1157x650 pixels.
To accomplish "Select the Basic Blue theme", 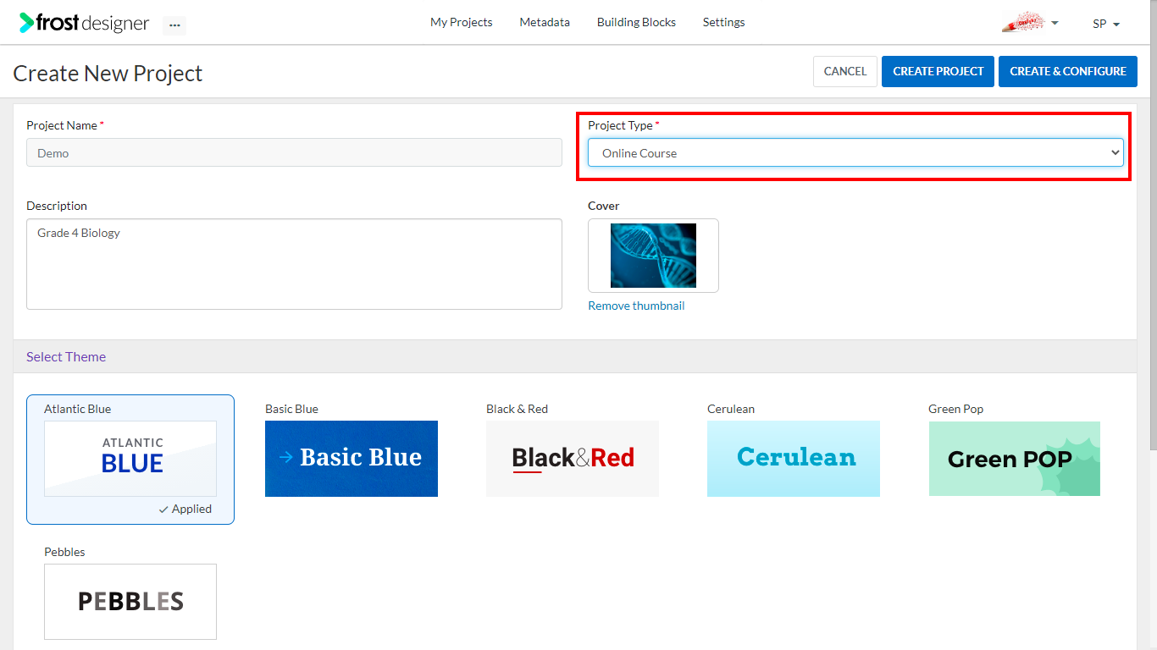I will [352, 459].
